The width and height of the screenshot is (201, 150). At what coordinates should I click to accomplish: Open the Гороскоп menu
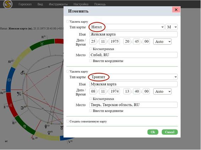click(25, 4)
